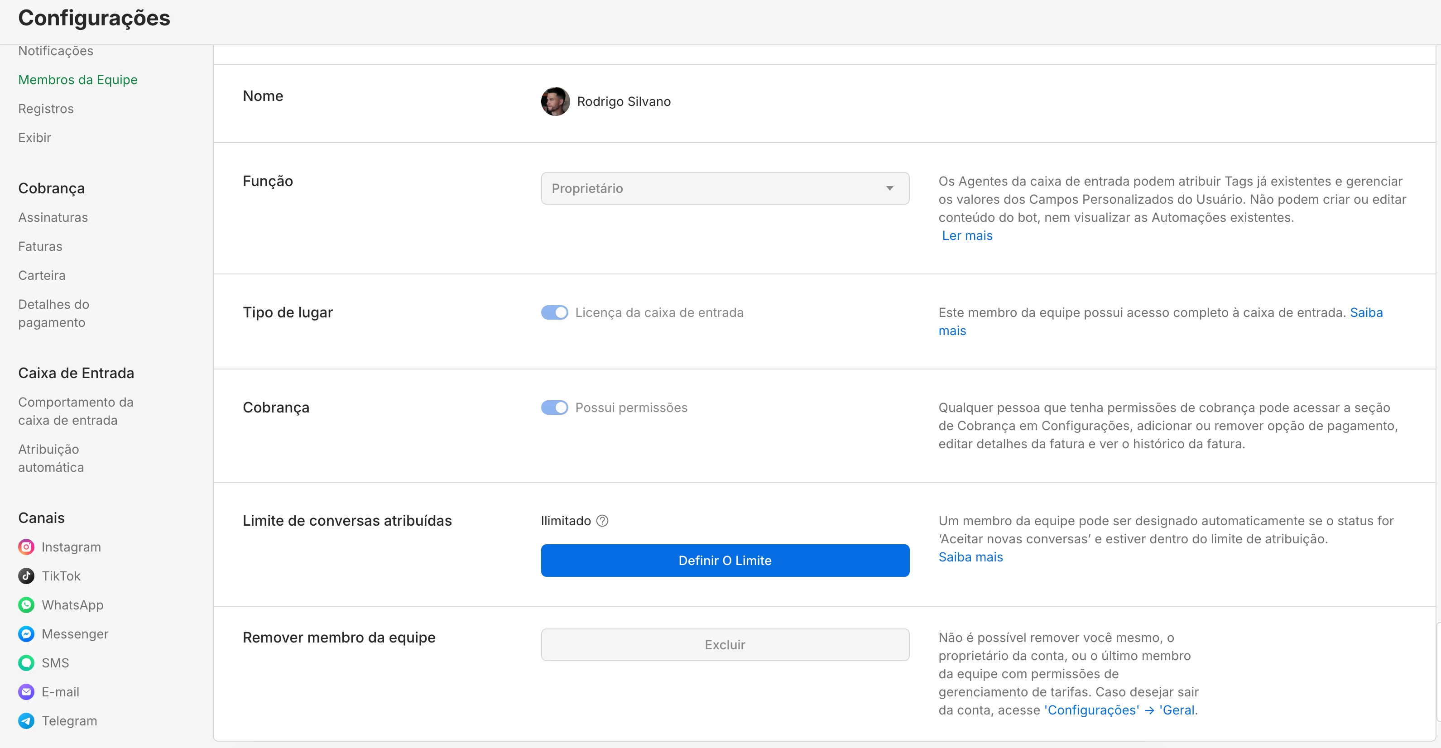The width and height of the screenshot is (1441, 748).
Task: Select the Telegram channel icon
Action: (x=26, y=720)
